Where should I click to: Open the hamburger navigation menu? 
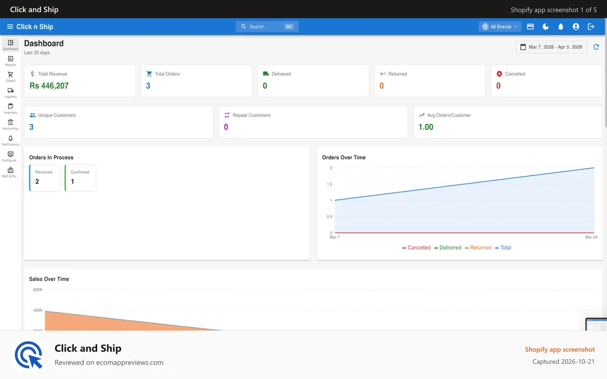click(x=10, y=27)
